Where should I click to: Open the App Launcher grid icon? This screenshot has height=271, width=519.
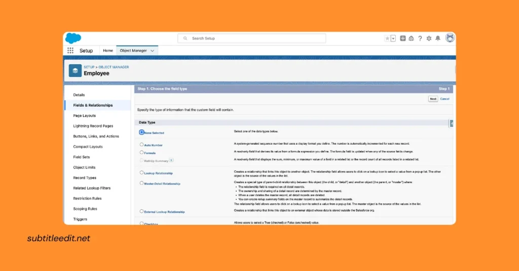70,51
